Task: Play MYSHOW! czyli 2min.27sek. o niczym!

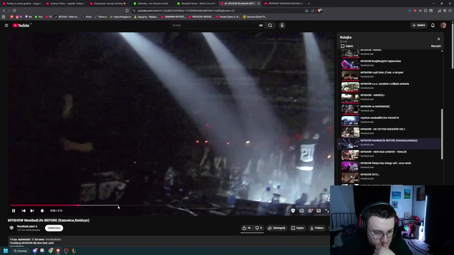Action: pyautogui.click(x=390, y=75)
